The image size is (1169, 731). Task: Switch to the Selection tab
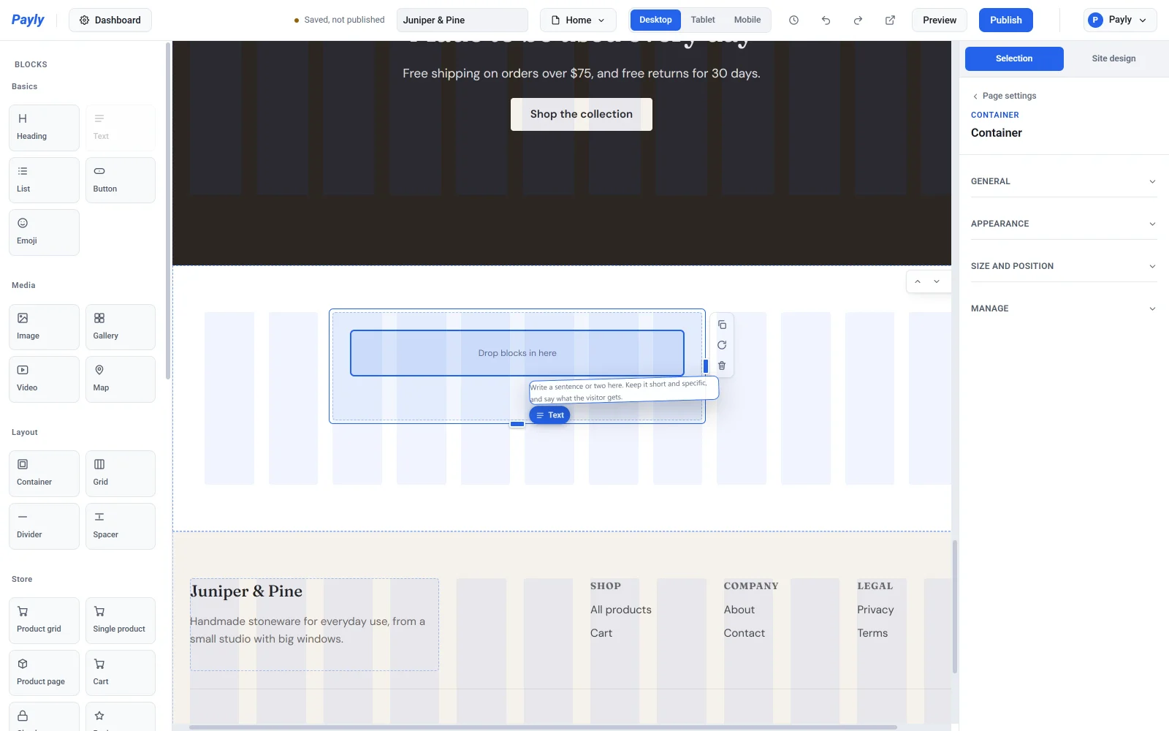coord(1014,58)
